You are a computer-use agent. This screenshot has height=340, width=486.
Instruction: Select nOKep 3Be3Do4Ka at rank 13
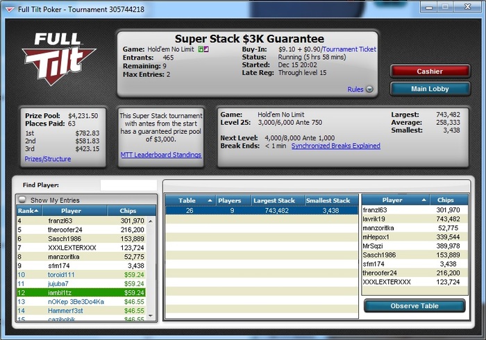point(81,302)
